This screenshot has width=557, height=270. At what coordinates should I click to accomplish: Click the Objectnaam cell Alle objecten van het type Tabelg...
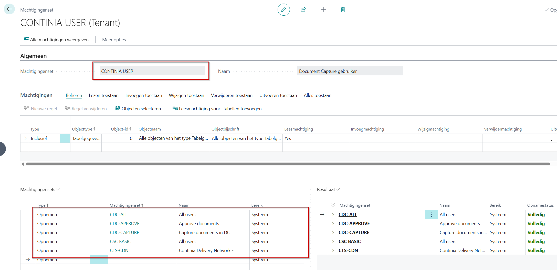173,138
